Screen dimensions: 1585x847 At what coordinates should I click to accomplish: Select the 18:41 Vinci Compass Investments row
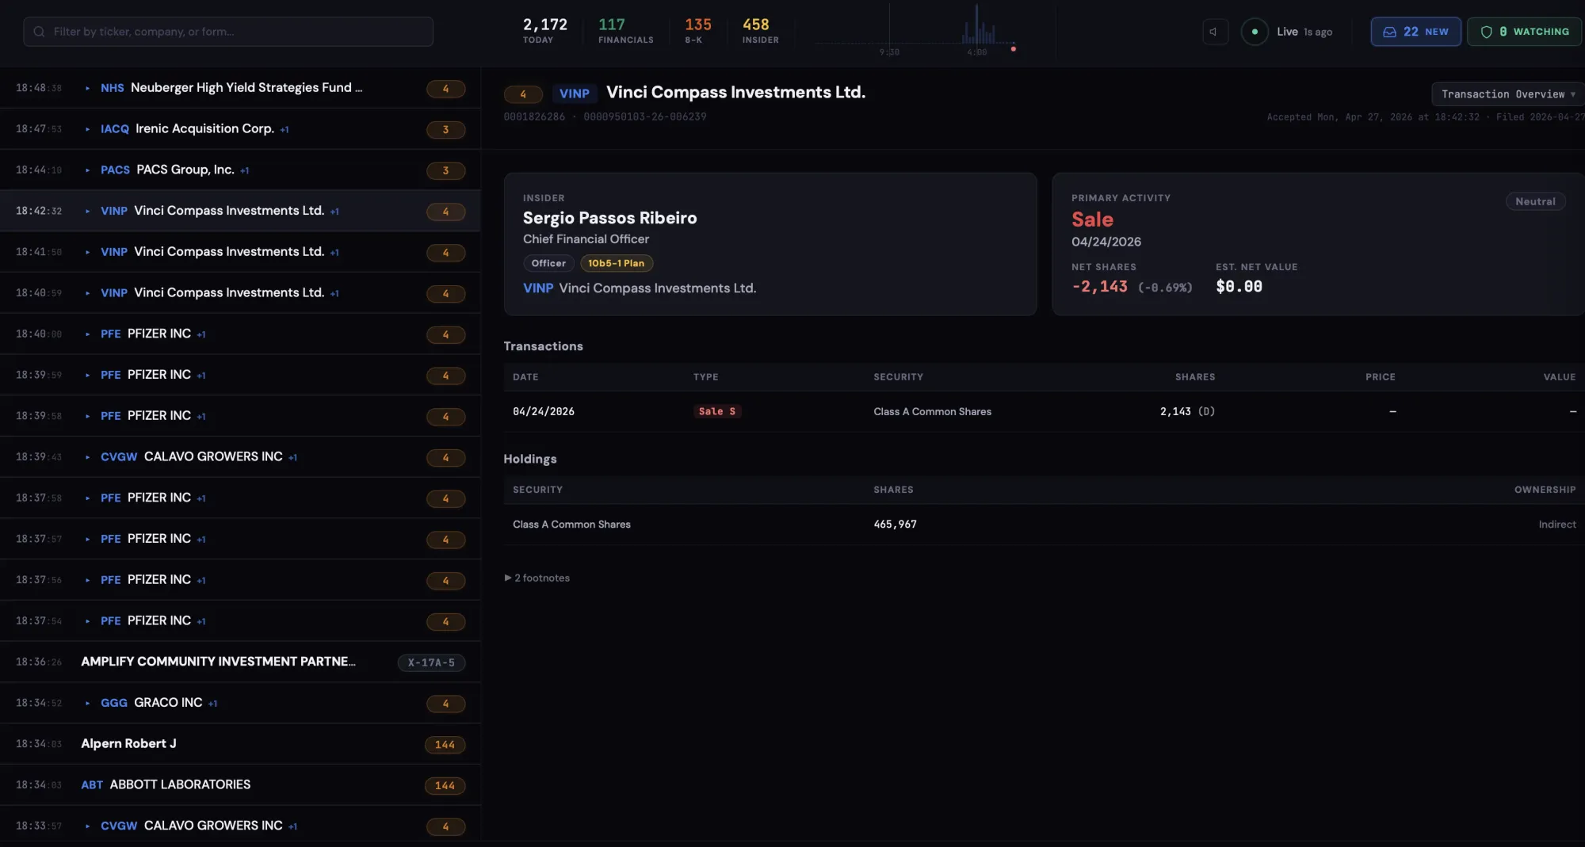240,252
